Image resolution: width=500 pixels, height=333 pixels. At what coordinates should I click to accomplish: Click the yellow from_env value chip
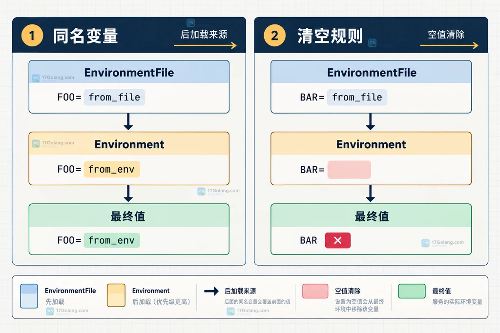[112, 169]
